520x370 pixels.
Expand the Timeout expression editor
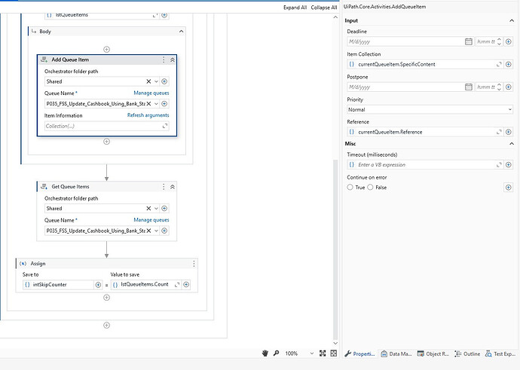499,165
